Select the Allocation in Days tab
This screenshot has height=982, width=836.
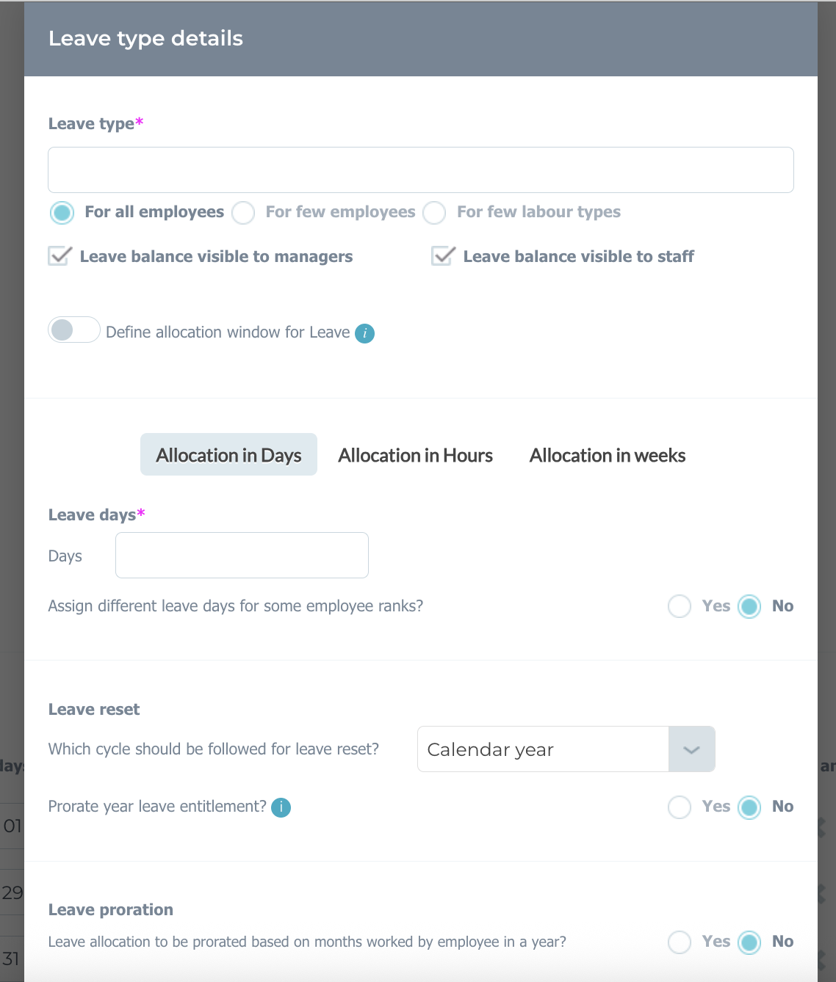pyautogui.click(x=228, y=454)
